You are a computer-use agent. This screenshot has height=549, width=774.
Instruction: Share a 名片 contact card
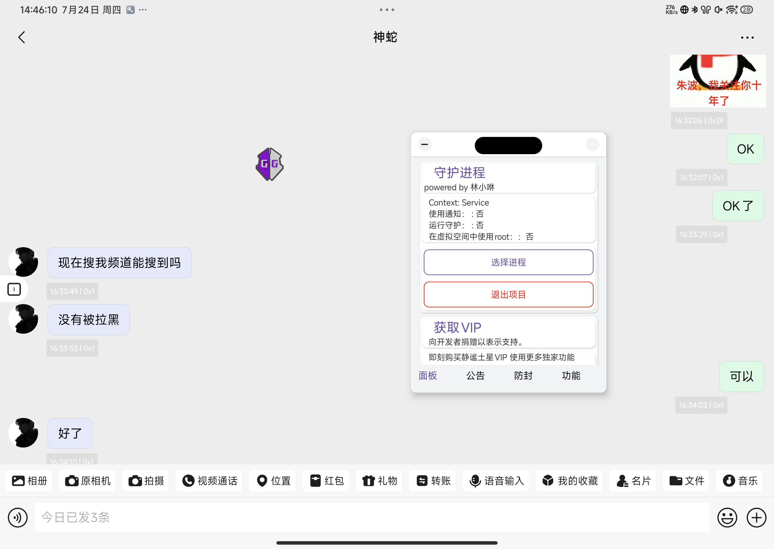633,480
